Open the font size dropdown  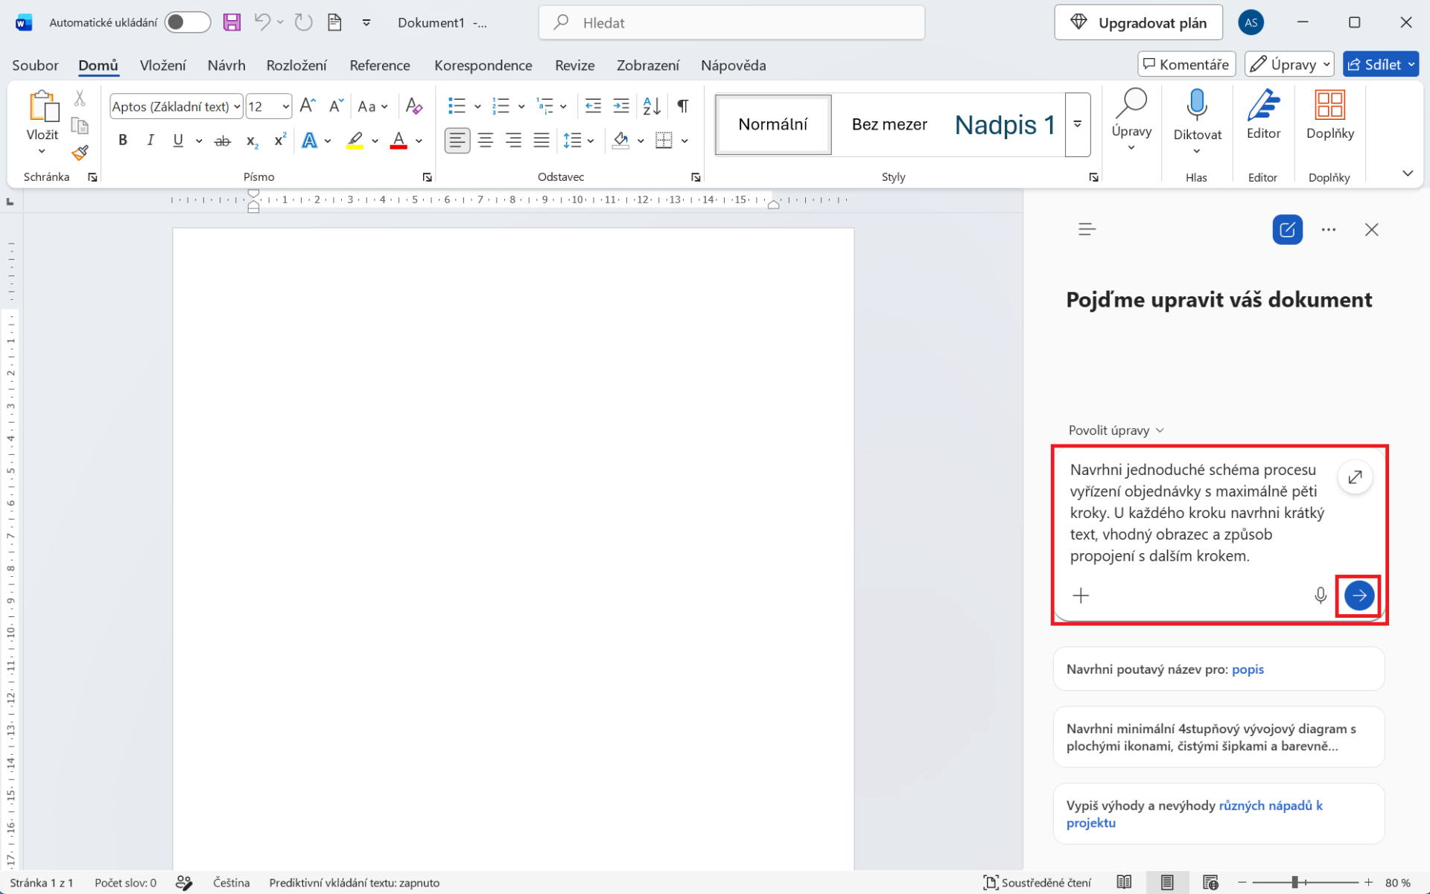285,106
